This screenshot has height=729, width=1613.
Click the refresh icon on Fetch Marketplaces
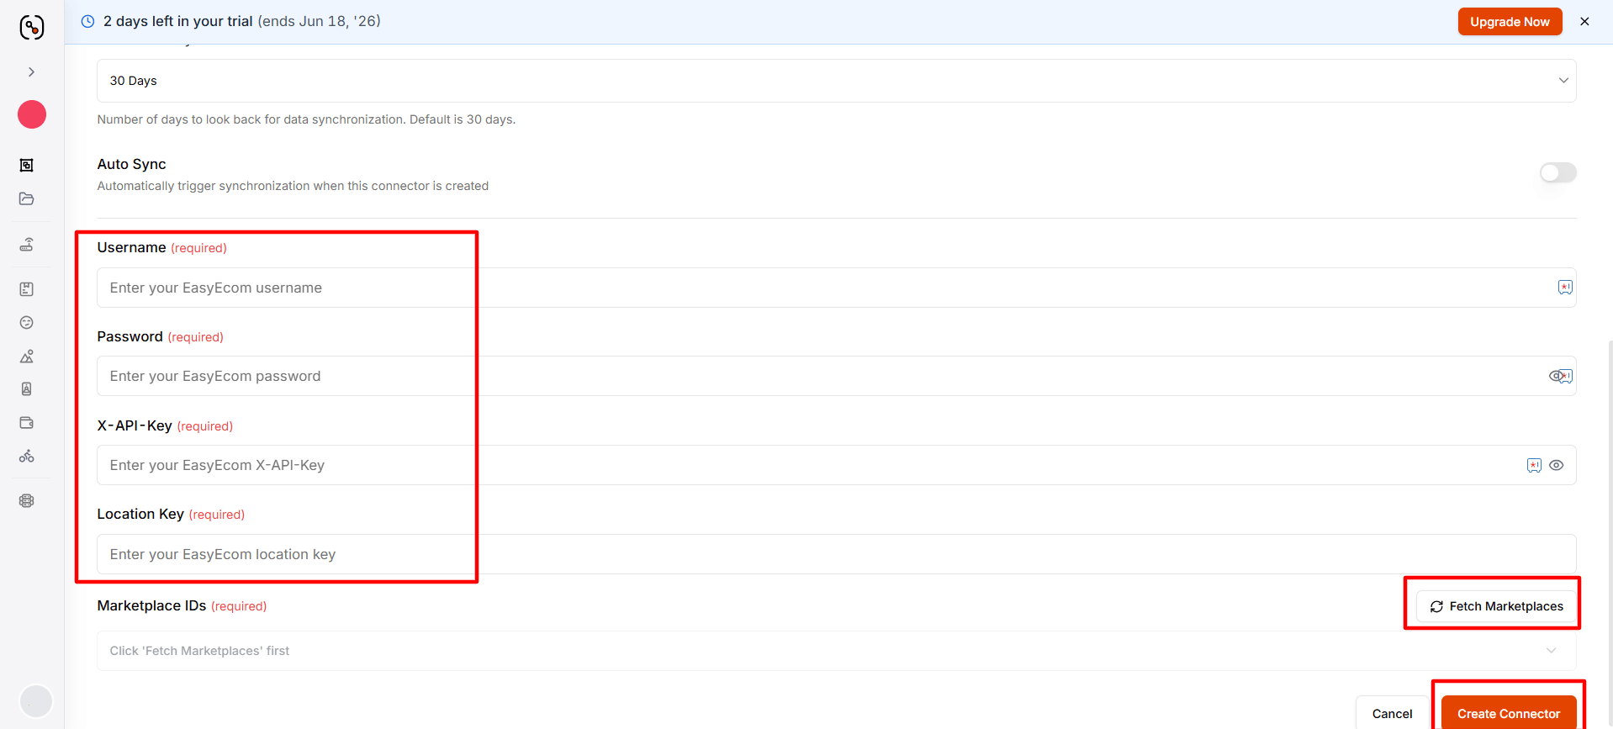(x=1436, y=606)
